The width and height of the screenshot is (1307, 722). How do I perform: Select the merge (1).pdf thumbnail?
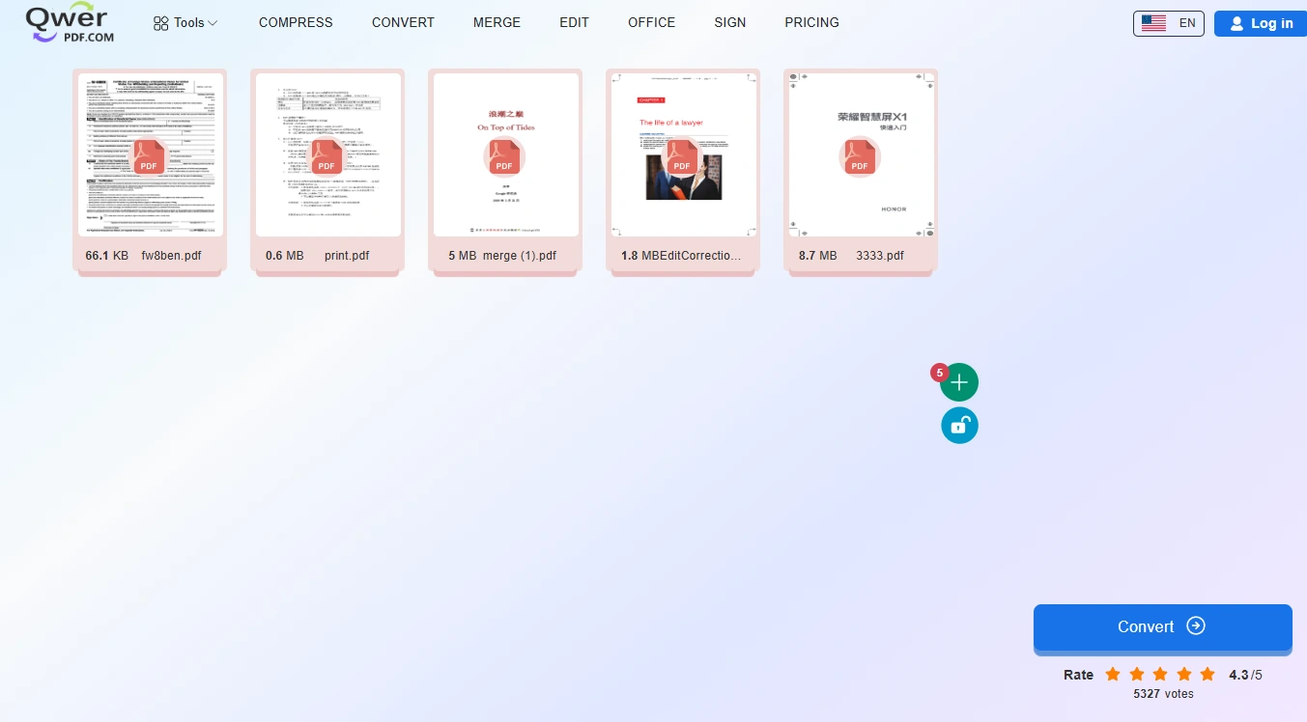tap(505, 154)
